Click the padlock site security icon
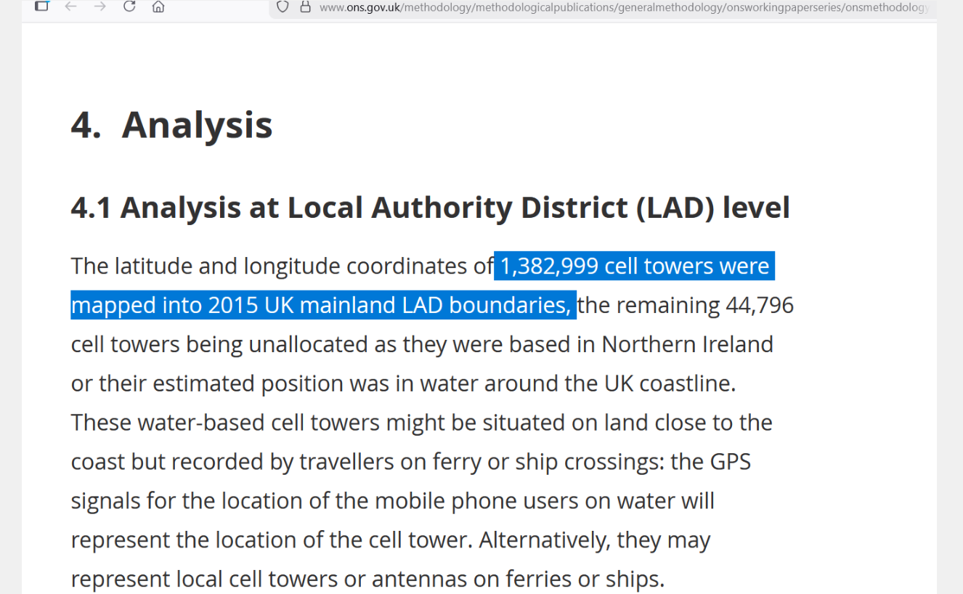The width and height of the screenshot is (963, 594). click(305, 7)
